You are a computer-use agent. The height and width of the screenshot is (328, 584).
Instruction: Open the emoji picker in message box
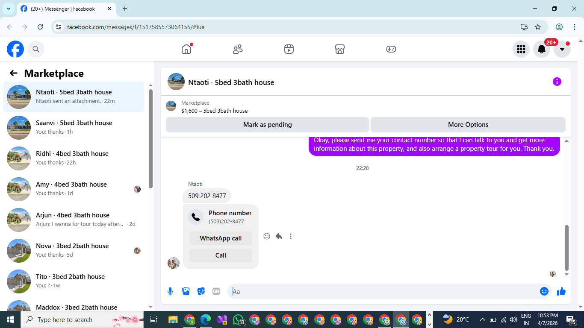coord(544,291)
